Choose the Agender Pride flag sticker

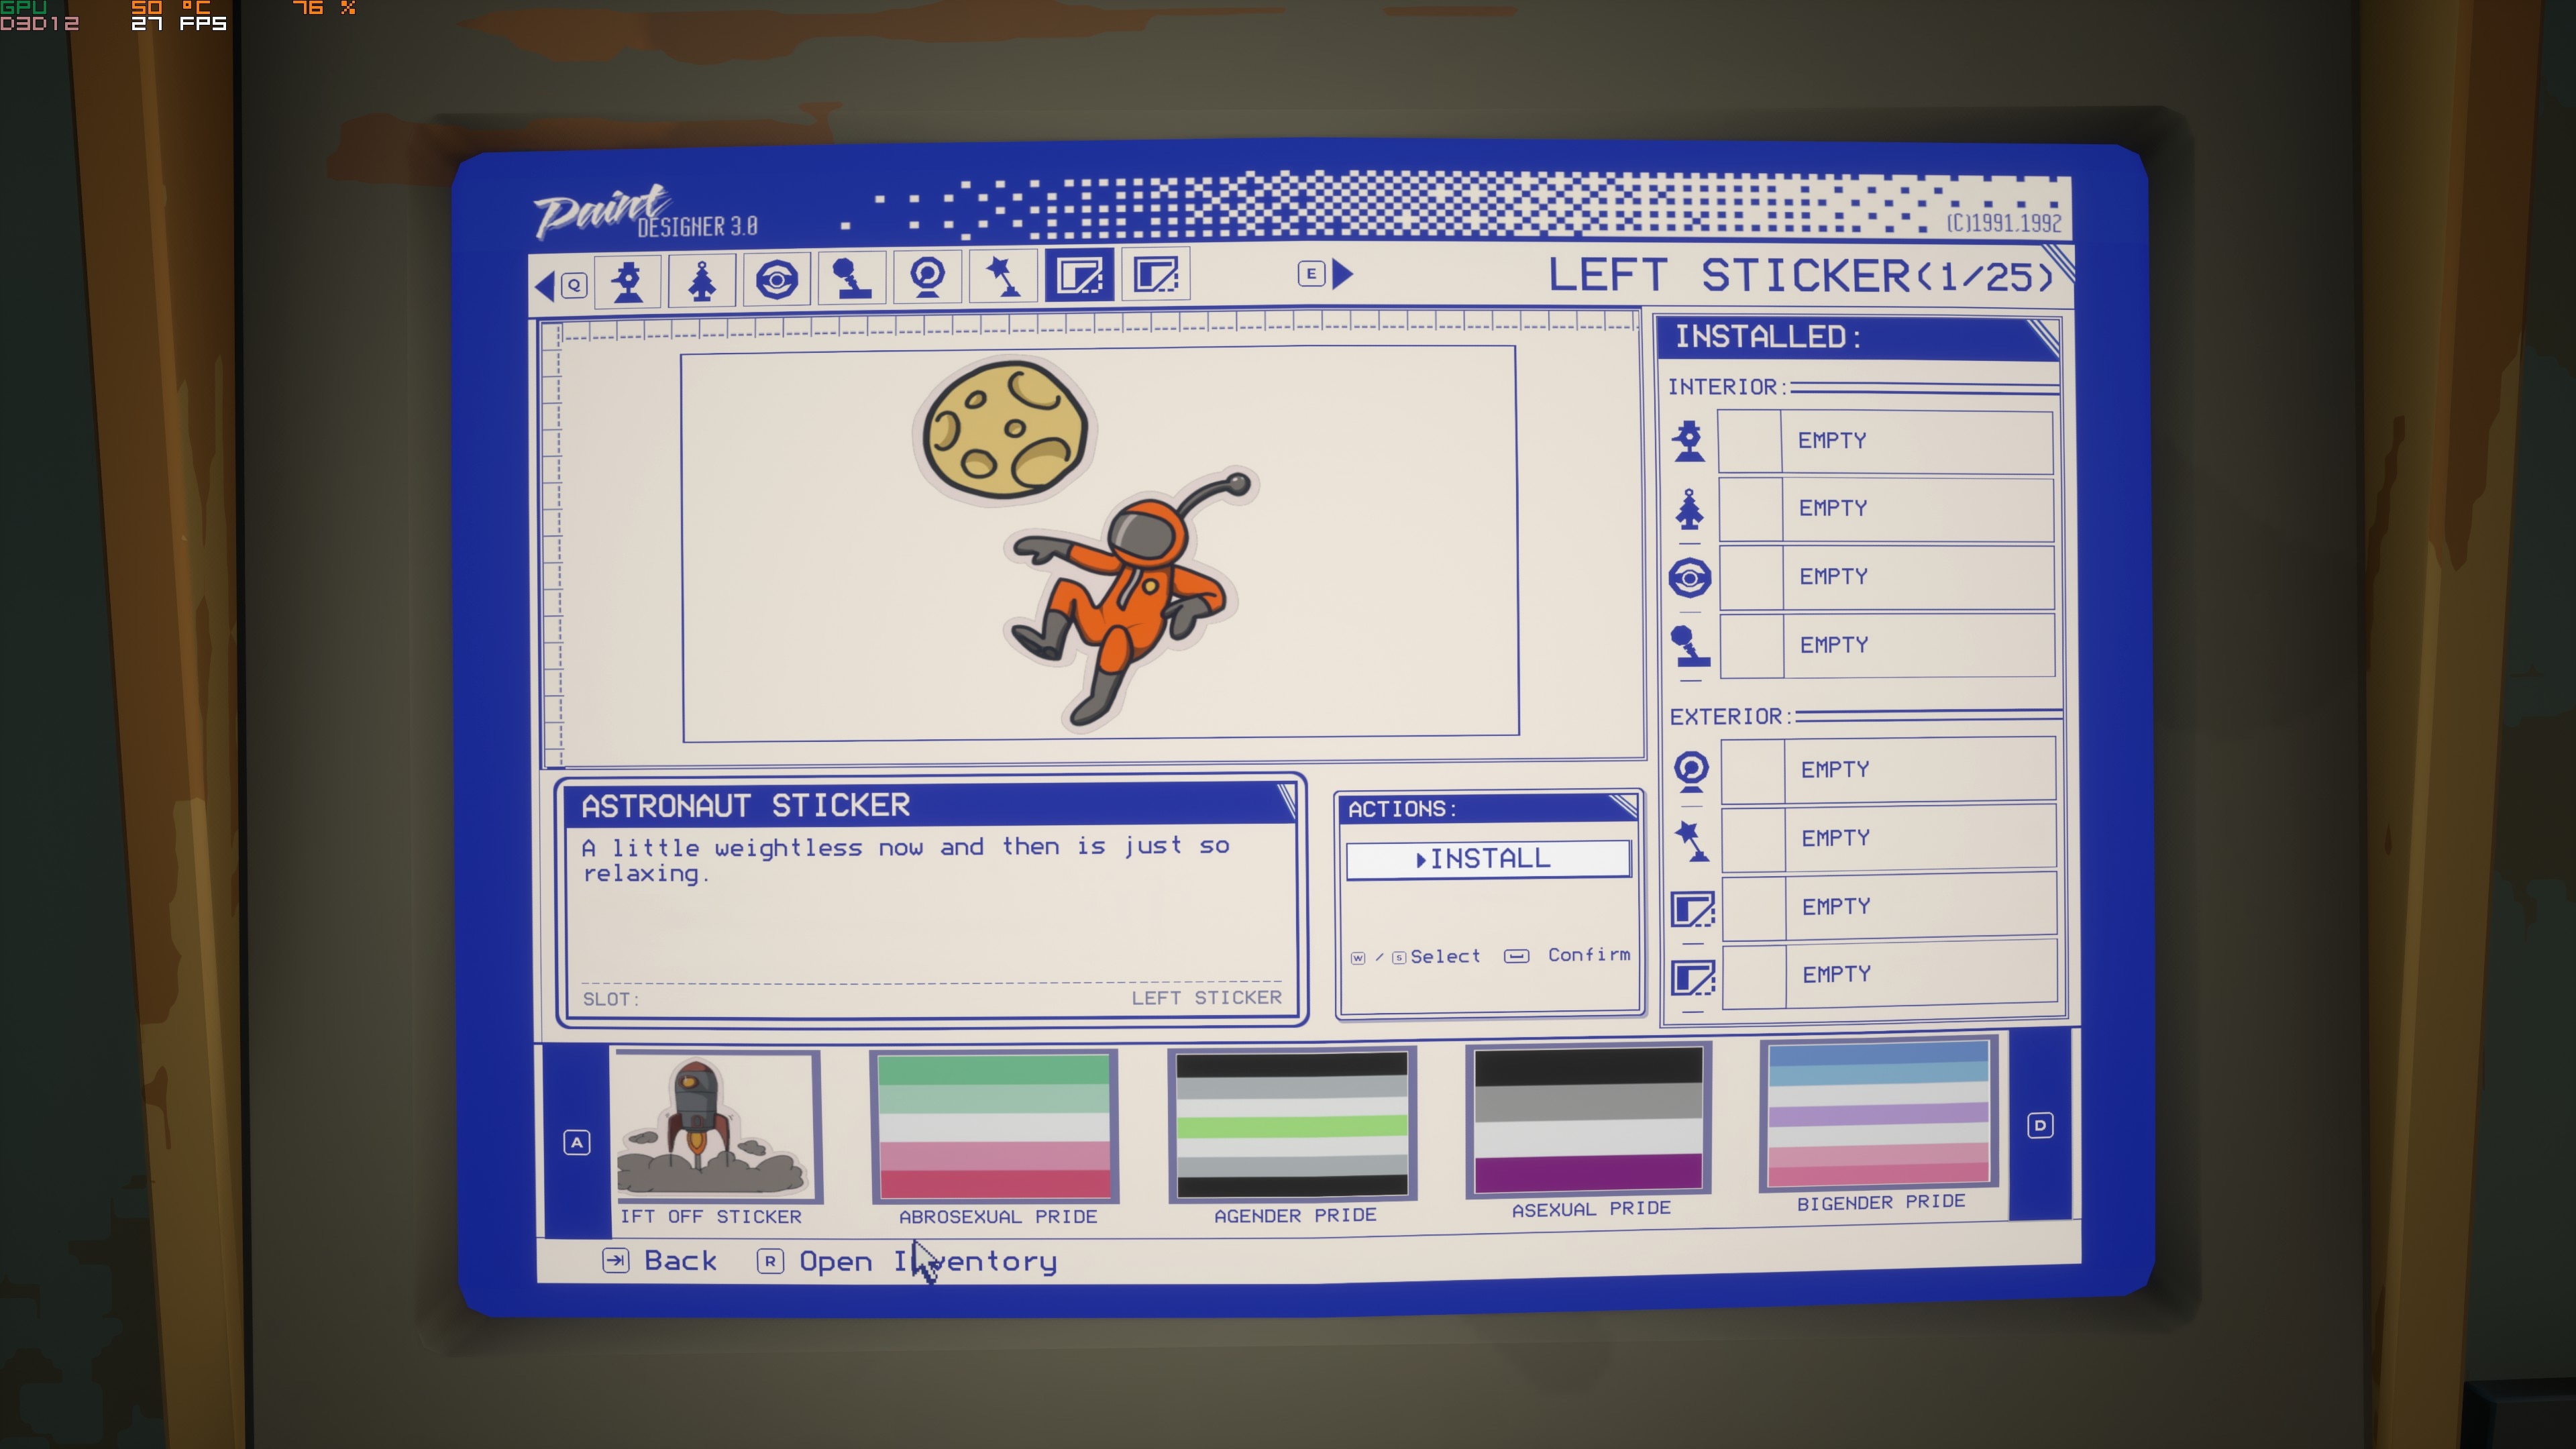[x=1292, y=1124]
